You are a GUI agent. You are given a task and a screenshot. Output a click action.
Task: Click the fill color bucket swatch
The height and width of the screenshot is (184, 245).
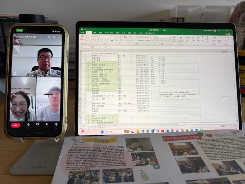click(x=108, y=40)
